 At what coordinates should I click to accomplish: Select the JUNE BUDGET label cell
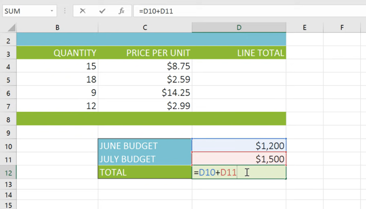tap(145, 146)
